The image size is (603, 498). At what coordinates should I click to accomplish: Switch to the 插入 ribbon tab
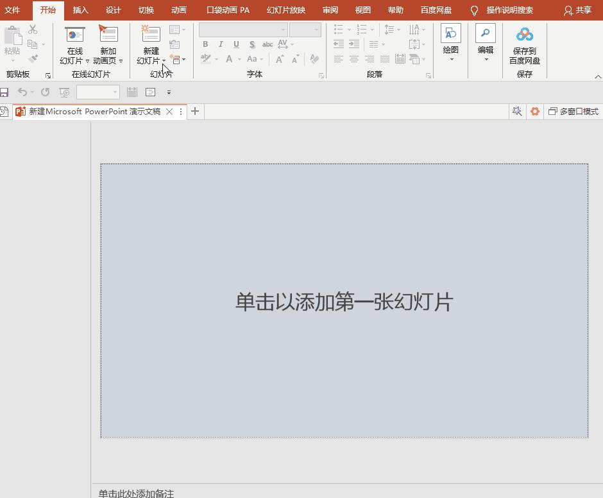tap(80, 10)
